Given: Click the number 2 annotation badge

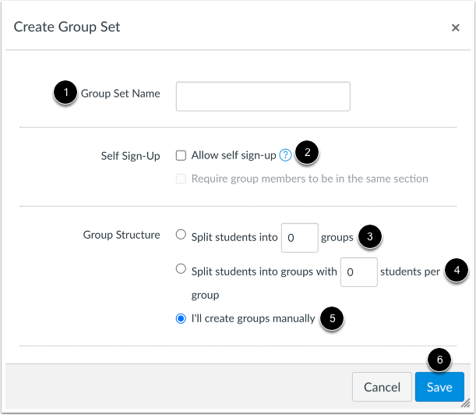Looking at the screenshot, I should pyautogui.click(x=308, y=153).
